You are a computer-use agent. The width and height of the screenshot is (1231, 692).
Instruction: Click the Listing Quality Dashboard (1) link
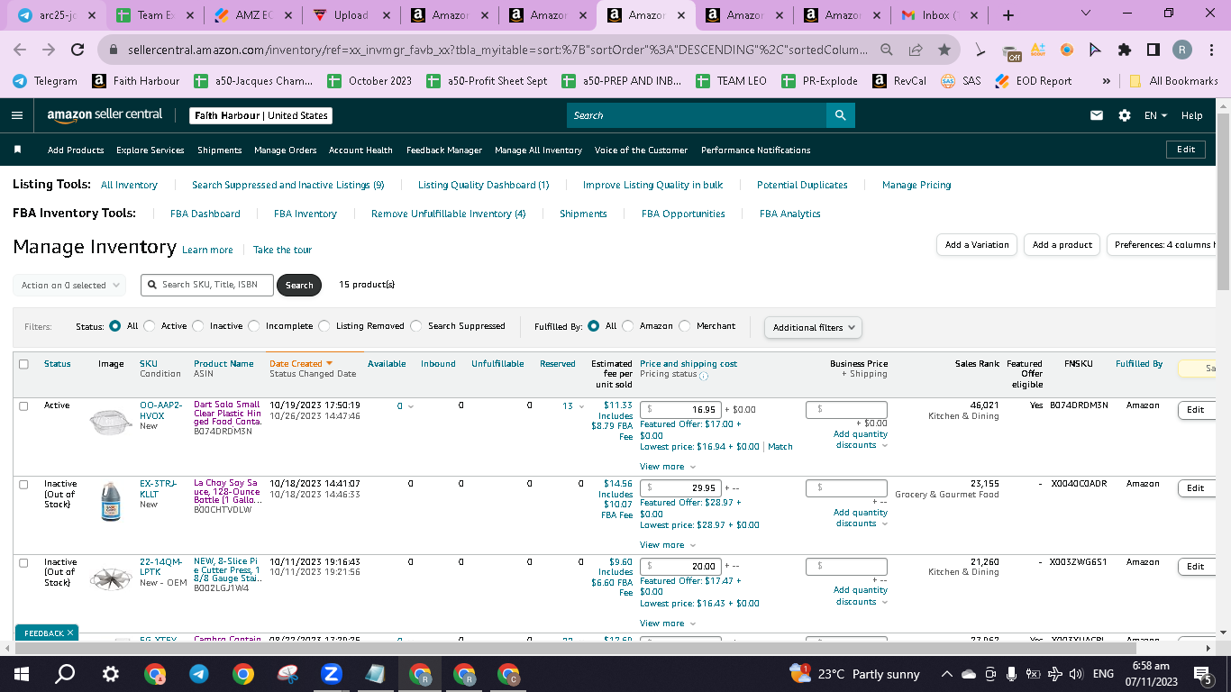point(483,185)
